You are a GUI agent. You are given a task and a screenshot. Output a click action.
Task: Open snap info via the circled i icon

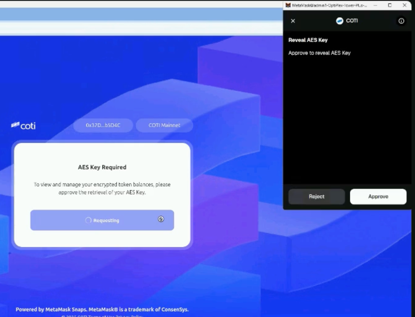[x=401, y=21]
